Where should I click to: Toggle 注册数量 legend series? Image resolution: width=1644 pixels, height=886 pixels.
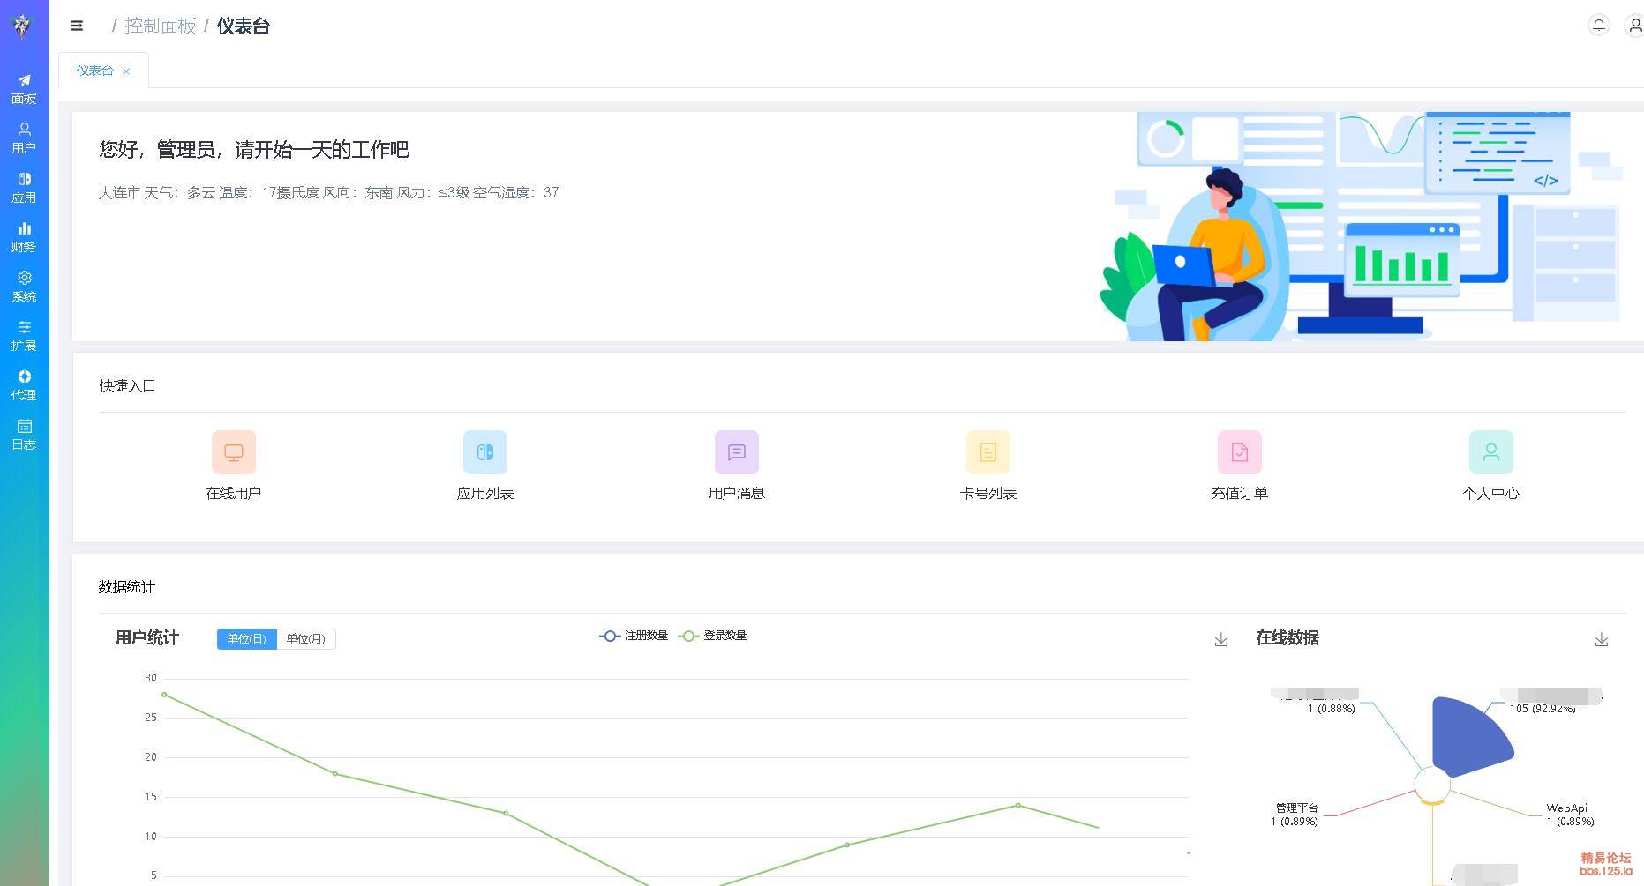[x=634, y=636]
